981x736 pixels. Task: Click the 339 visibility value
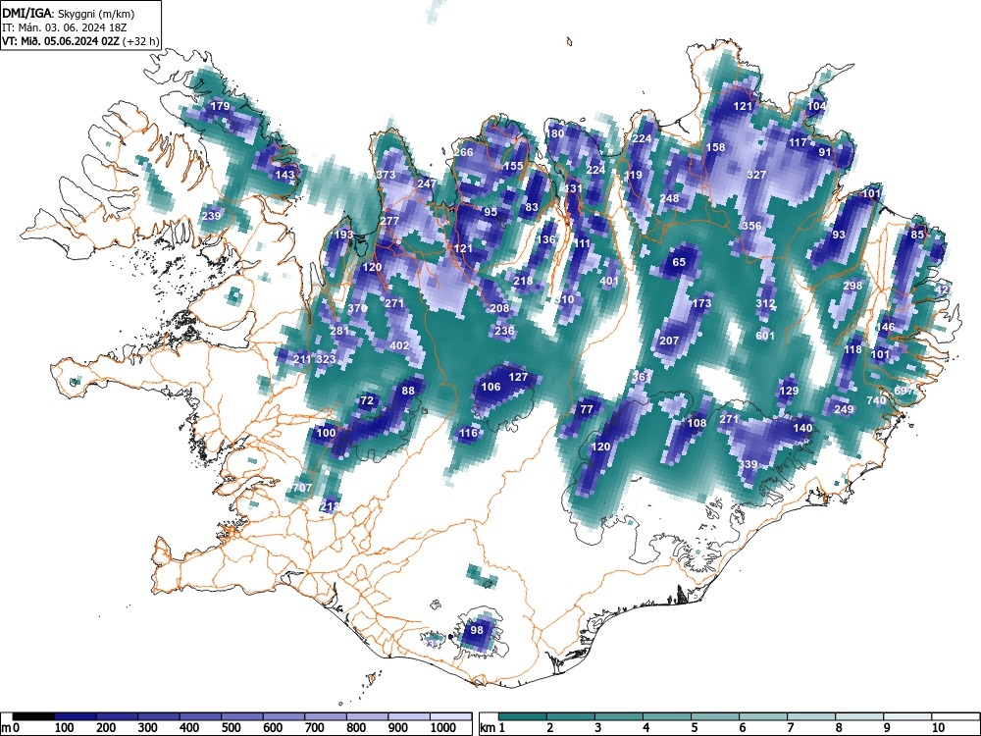(748, 464)
